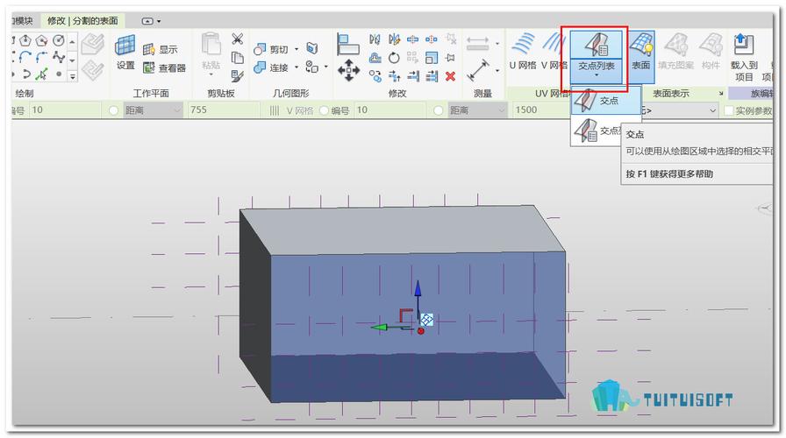The image size is (786, 438).
Task: Click the 剪切 geometry button
Action: point(271,49)
